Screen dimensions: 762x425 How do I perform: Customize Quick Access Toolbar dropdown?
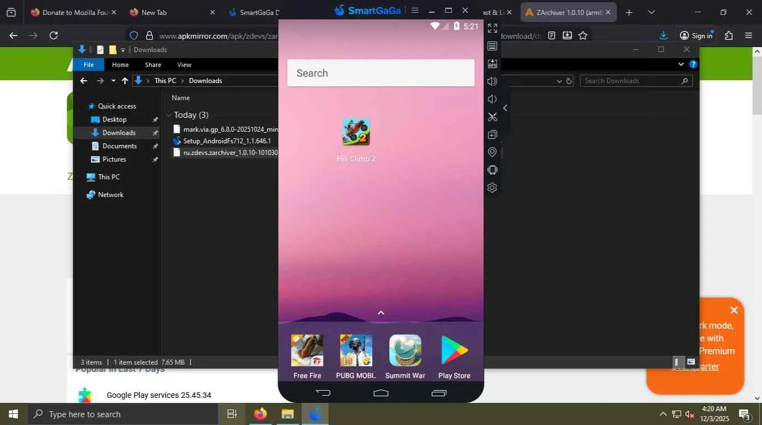coord(123,50)
